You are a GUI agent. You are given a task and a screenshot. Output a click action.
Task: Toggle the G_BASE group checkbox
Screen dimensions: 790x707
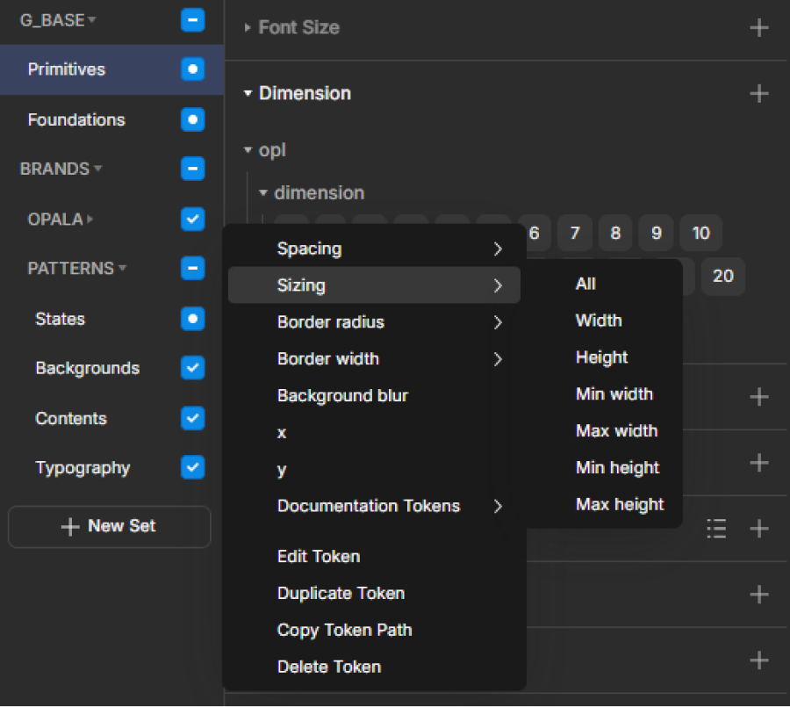pyautogui.click(x=192, y=20)
